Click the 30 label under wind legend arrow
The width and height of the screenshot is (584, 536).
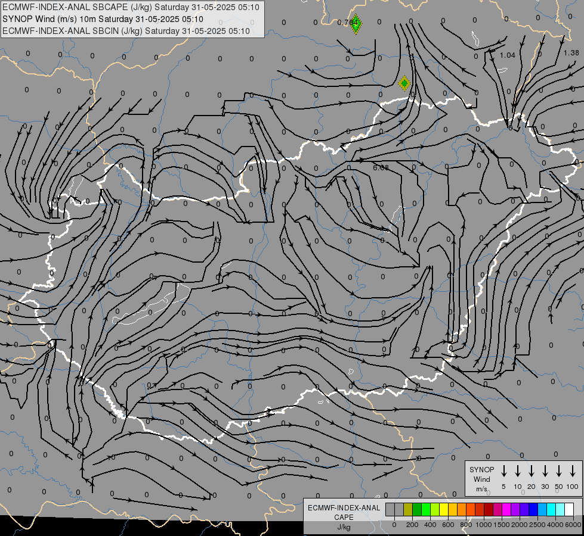pos(545,487)
